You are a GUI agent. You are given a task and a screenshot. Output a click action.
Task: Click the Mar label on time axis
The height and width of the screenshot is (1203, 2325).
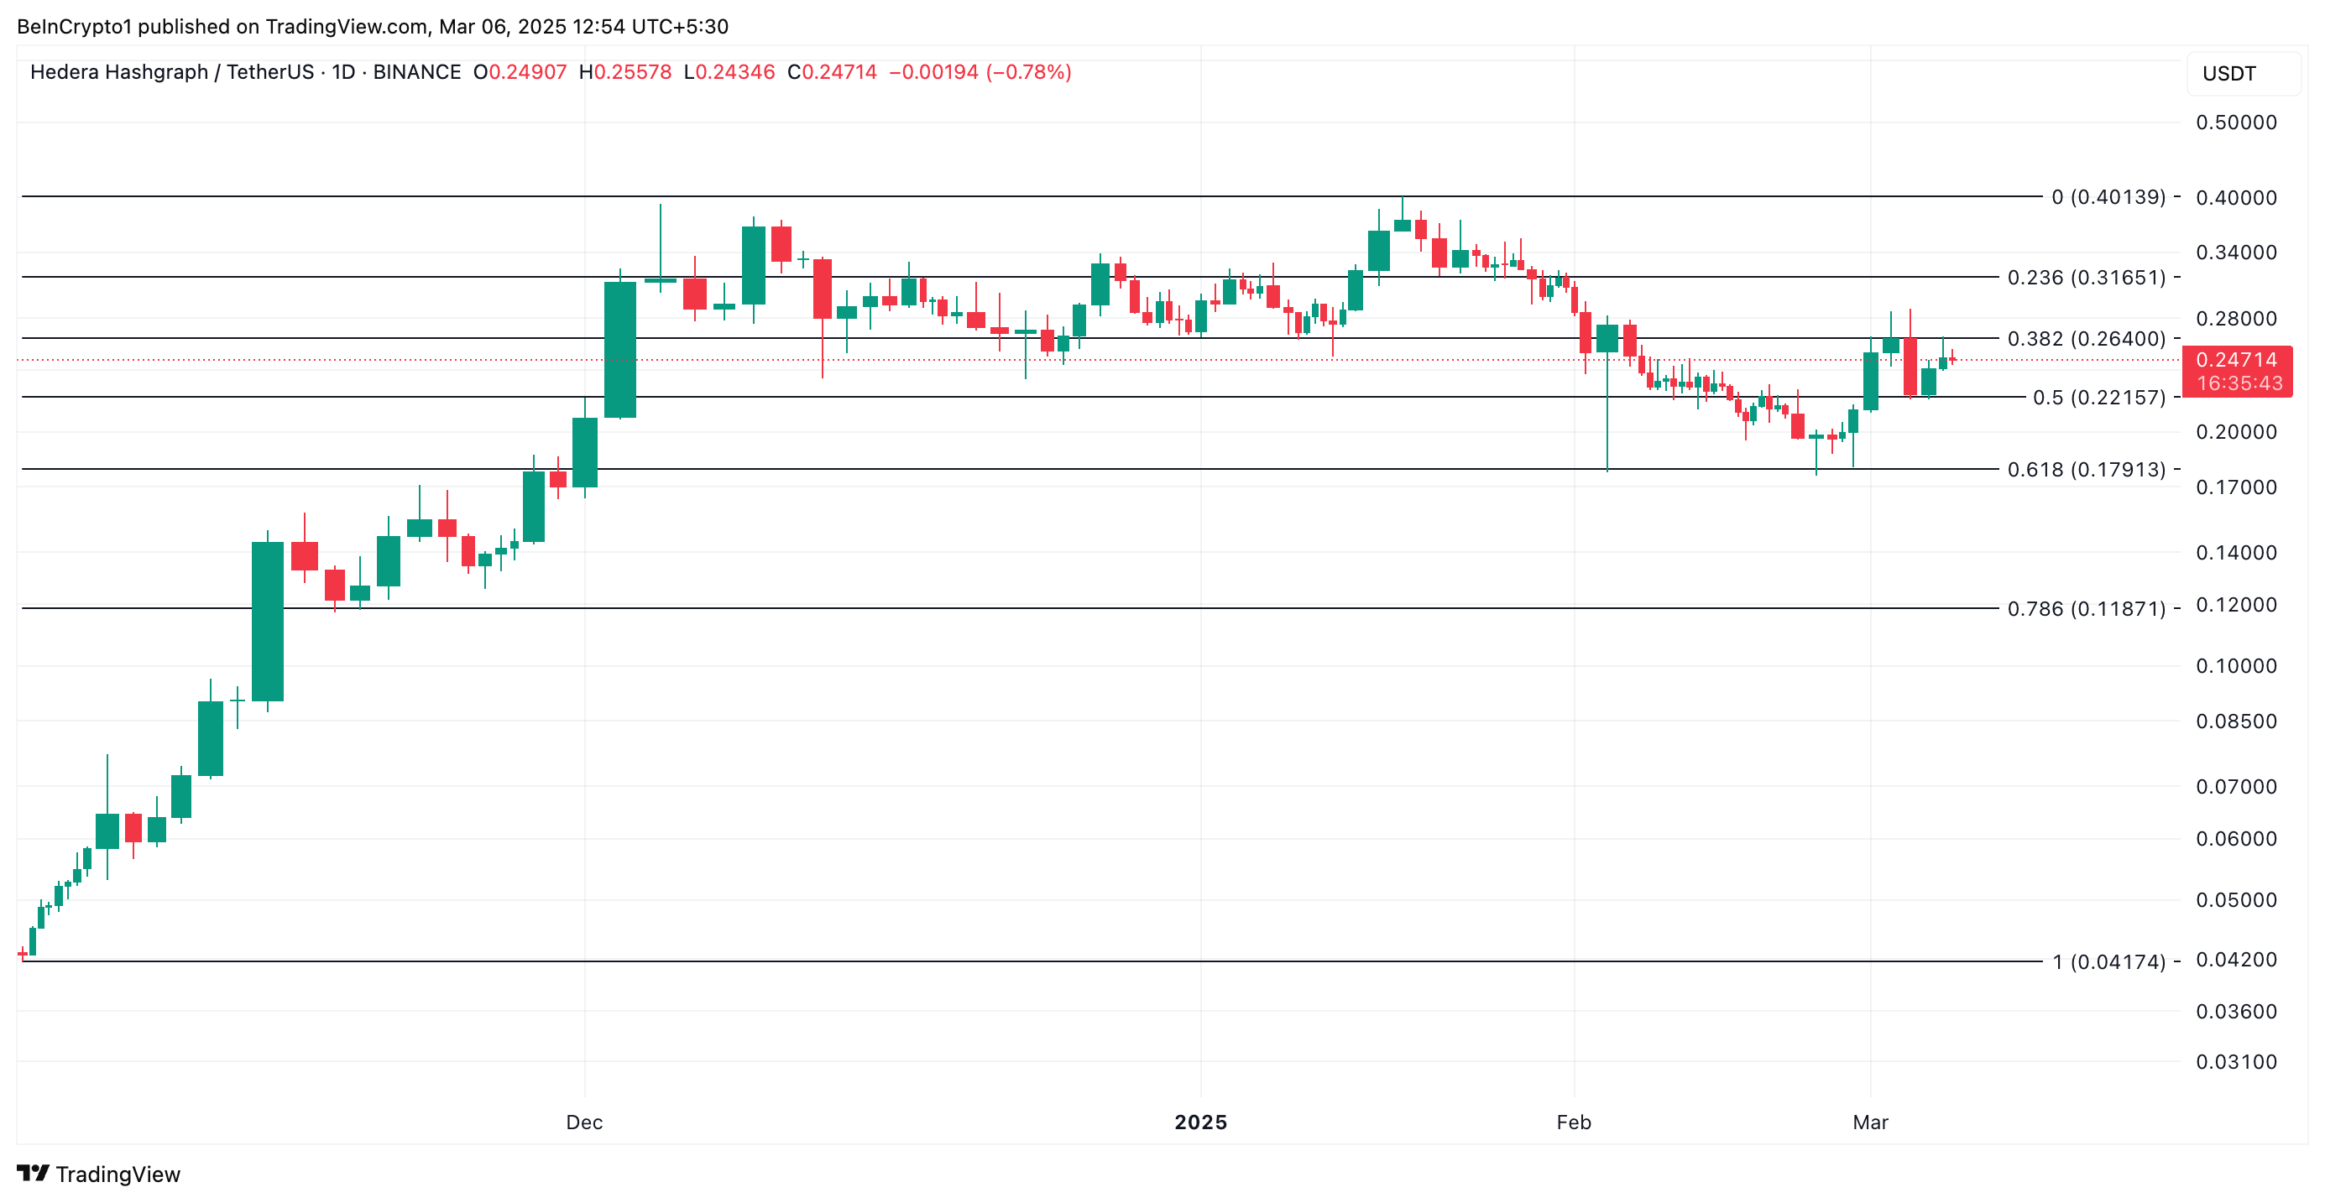[x=1870, y=1122]
